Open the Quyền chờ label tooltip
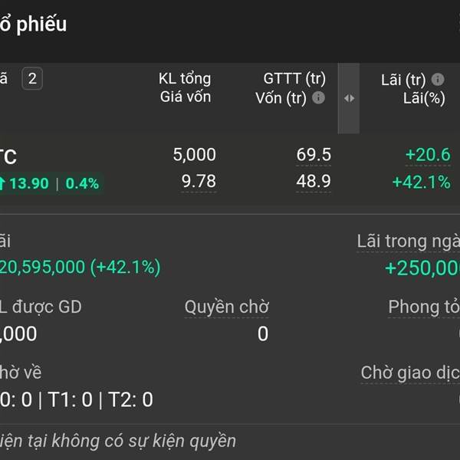 click(226, 307)
